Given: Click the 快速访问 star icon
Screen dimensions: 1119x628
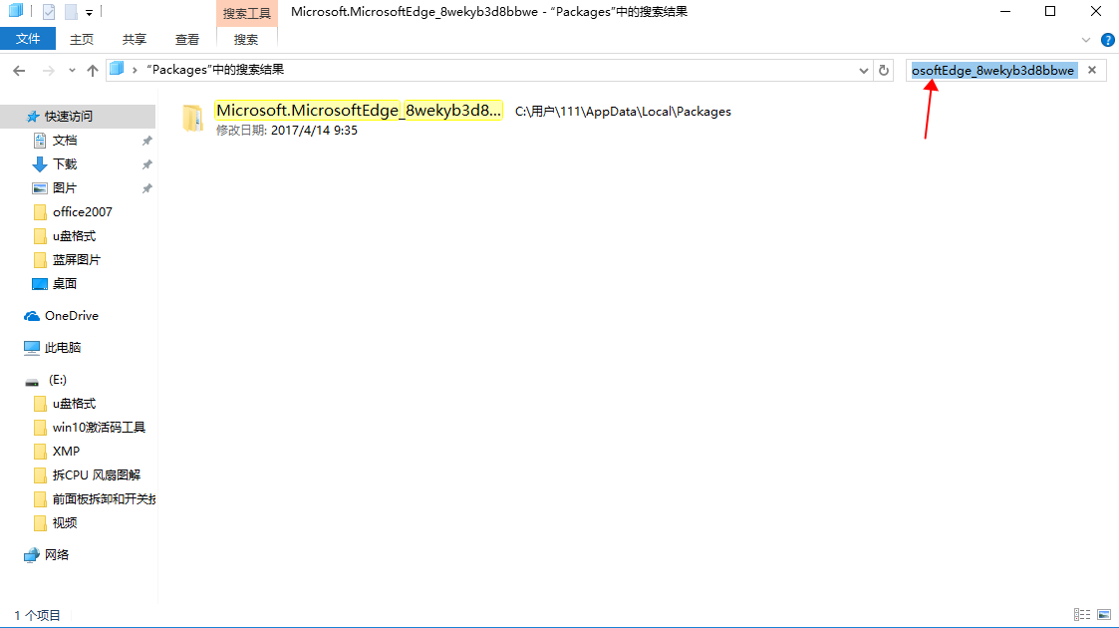Looking at the screenshot, I should pos(32,117).
